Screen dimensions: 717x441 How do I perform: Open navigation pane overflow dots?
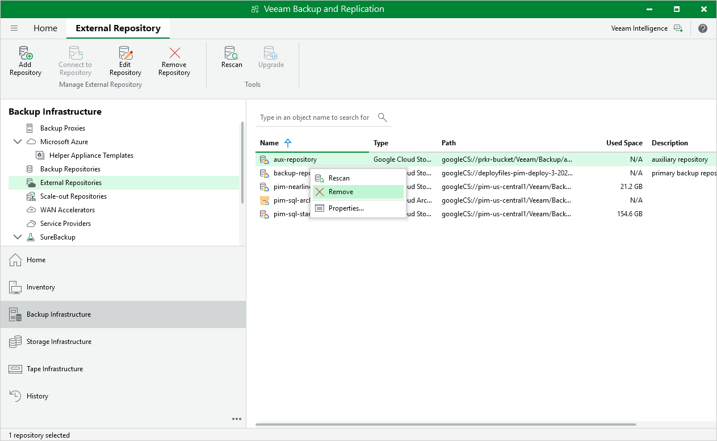point(237,419)
